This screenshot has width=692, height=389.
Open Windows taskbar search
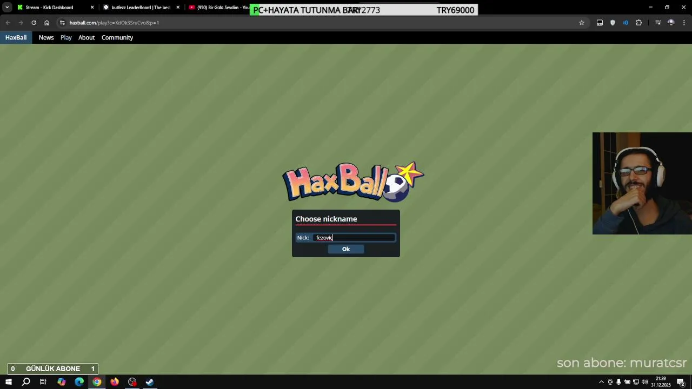[26, 382]
